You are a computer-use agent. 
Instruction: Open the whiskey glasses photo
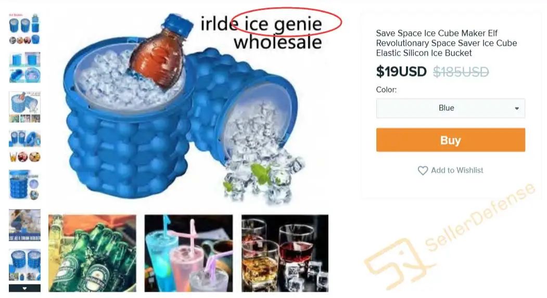285,253
